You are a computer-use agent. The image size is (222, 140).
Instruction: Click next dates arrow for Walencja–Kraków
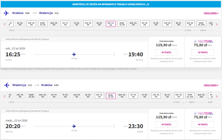click(217, 96)
